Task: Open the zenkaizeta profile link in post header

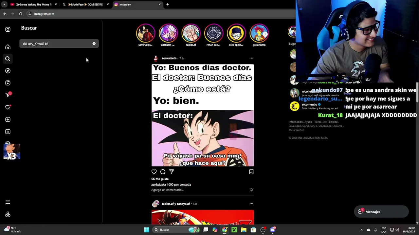Action: click(x=169, y=58)
